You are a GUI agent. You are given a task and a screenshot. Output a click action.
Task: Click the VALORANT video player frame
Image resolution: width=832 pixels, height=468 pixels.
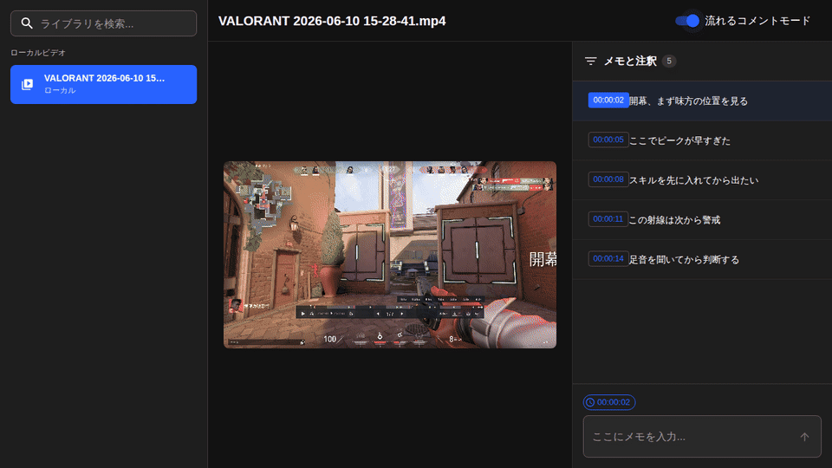coord(390,255)
